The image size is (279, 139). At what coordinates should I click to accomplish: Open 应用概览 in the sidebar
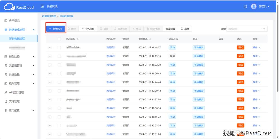(14, 21)
